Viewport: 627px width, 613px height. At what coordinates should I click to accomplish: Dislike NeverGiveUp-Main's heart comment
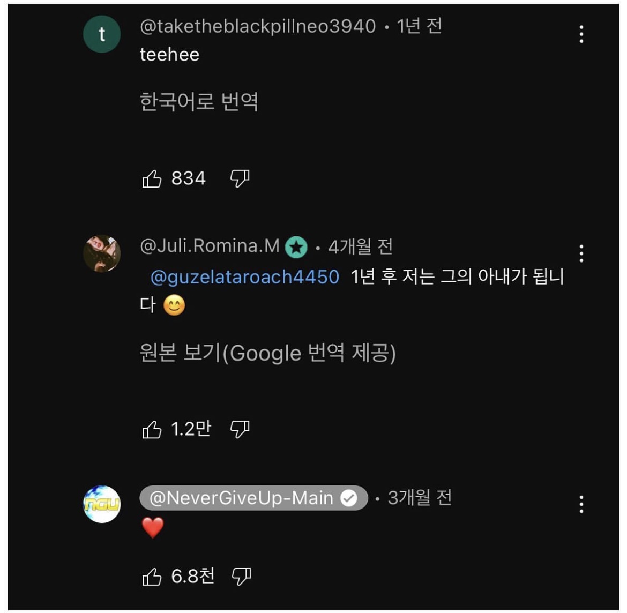click(241, 577)
